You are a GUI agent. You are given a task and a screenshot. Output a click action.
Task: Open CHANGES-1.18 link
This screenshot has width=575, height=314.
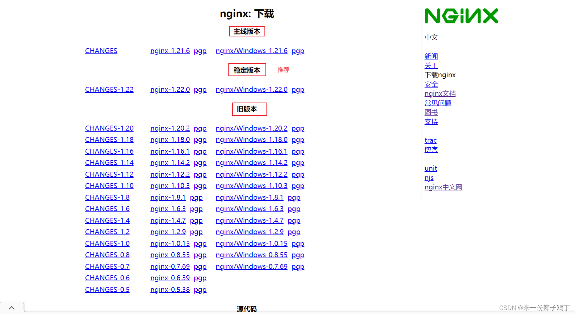click(109, 140)
